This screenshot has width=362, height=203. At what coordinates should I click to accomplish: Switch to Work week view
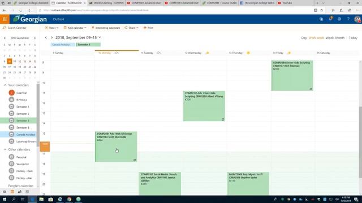316,38
